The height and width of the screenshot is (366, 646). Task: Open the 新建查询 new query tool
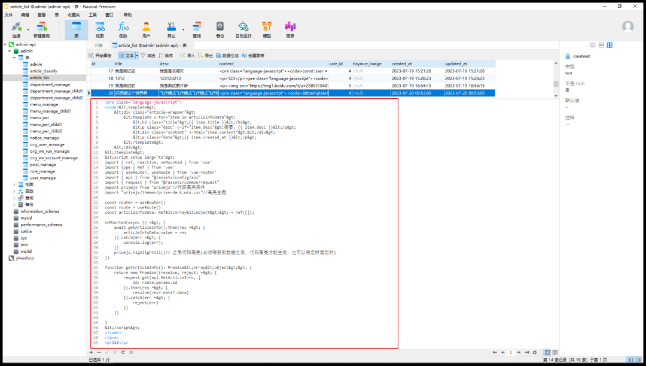[41, 30]
